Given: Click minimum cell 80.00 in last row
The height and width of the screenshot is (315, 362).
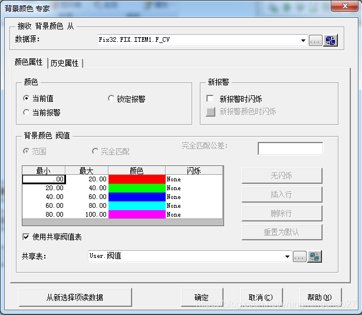Looking at the screenshot, I should click(44, 214).
